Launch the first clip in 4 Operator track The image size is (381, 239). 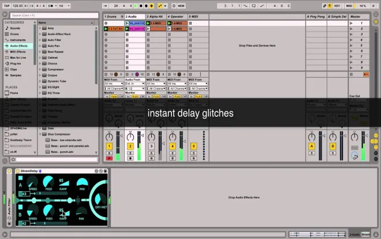pyautogui.click(x=169, y=23)
